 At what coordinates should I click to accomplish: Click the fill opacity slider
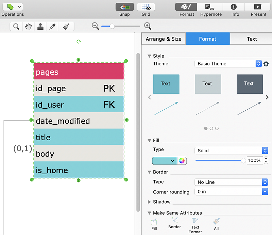(220, 161)
